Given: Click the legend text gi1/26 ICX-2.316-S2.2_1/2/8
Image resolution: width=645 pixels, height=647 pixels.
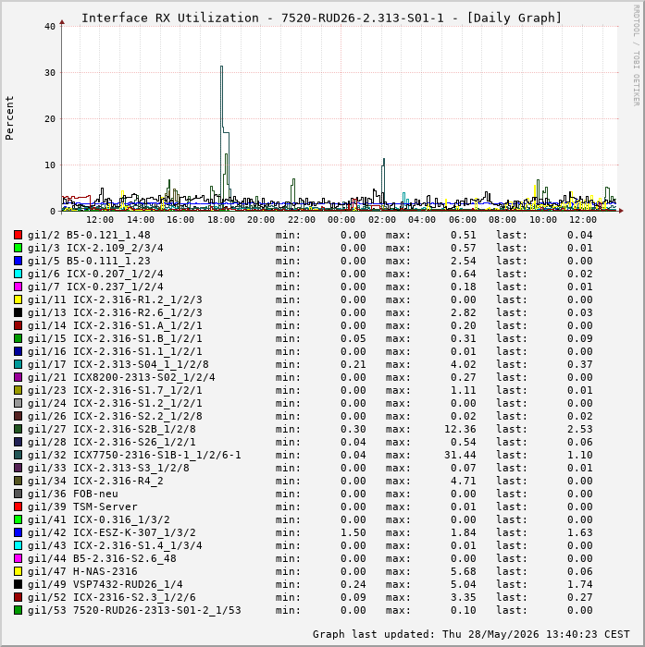Looking at the screenshot, I should [115, 416].
